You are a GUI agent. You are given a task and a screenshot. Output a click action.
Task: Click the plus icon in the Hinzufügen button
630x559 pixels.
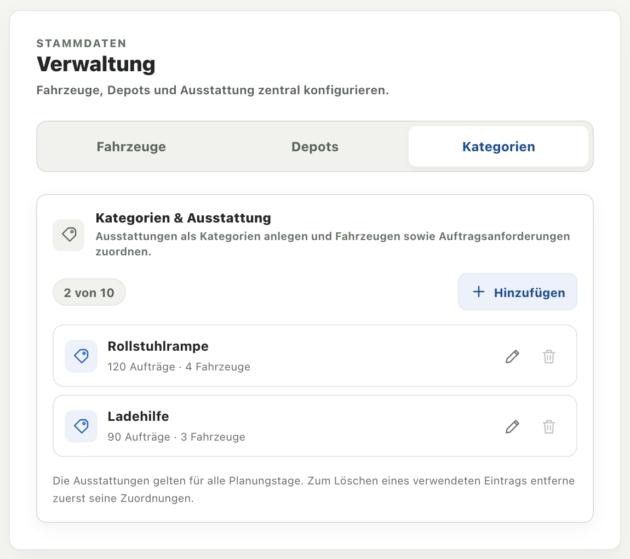[479, 292]
